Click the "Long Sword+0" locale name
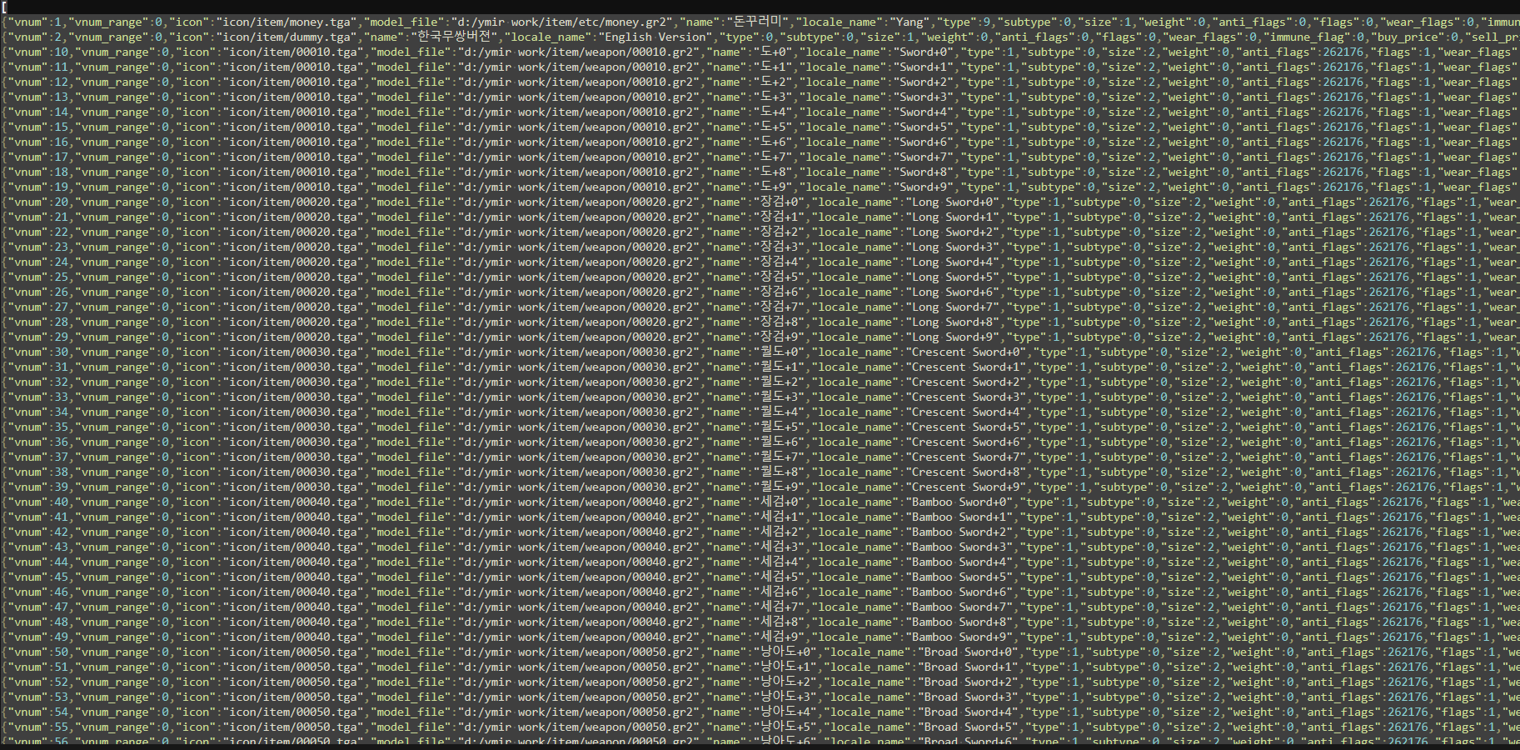Viewport: 1520px width, 750px height. 954,202
